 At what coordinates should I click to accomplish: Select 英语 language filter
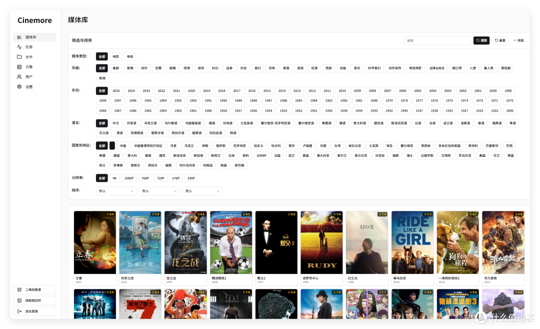pyautogui.click(x=119, y=133)
